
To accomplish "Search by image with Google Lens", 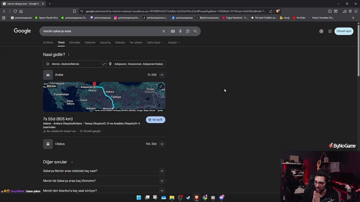I will (188, 31).
